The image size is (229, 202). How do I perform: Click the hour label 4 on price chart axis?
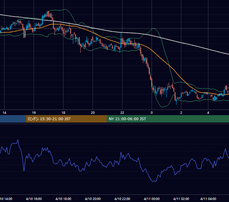point(208,113)
